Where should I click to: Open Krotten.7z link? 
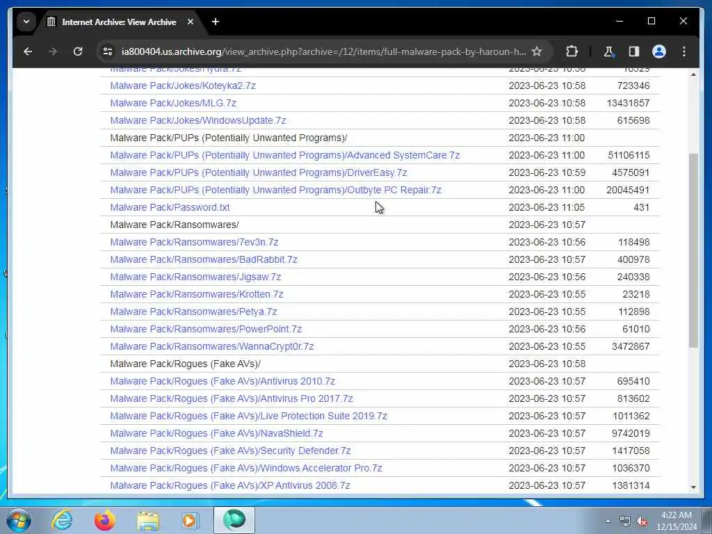[197, 294]
